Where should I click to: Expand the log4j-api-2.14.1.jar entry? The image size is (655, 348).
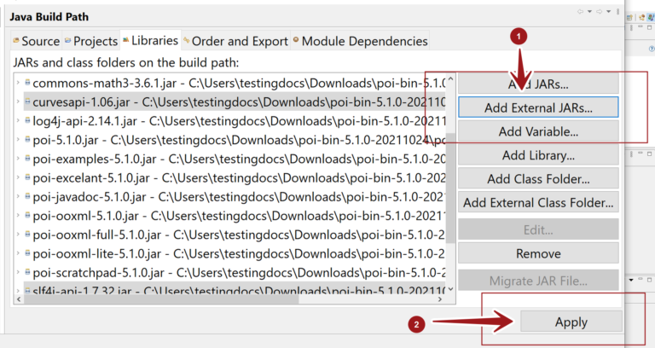click(18, 121)
